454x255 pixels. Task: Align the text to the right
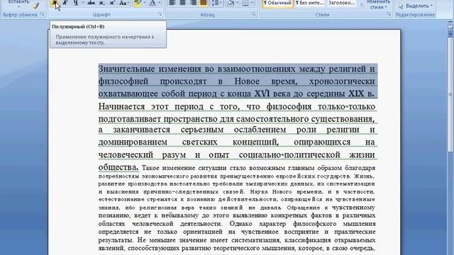193,3
